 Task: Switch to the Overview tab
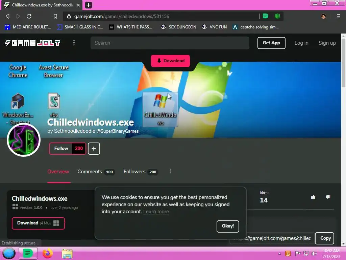(58, 172)
